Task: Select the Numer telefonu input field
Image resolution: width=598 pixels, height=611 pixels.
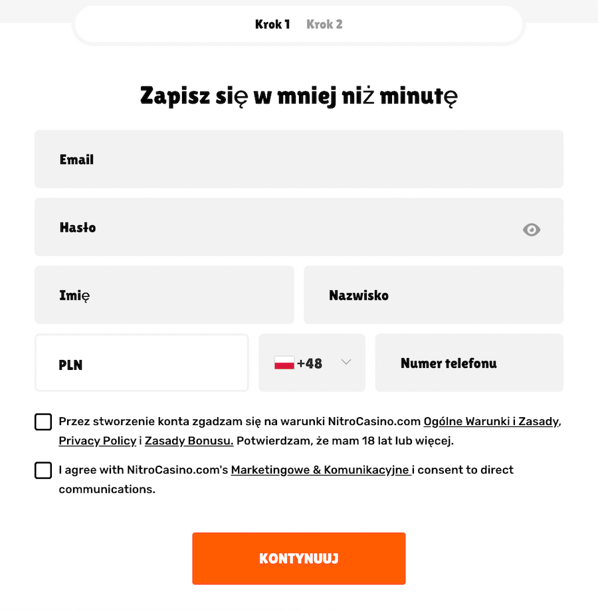Action: 469,363
